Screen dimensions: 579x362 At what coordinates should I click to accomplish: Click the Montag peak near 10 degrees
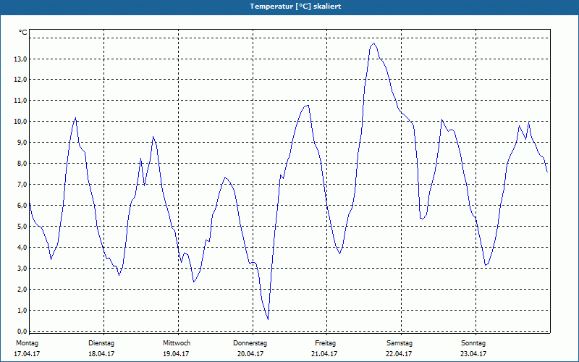(75, 118)
